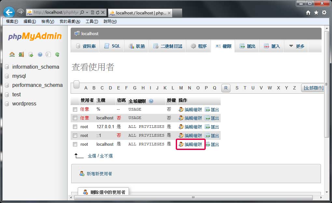This screenshot has height=203, width=332.
Task: Click browser favorites star icon
Action: coord(316,13)
